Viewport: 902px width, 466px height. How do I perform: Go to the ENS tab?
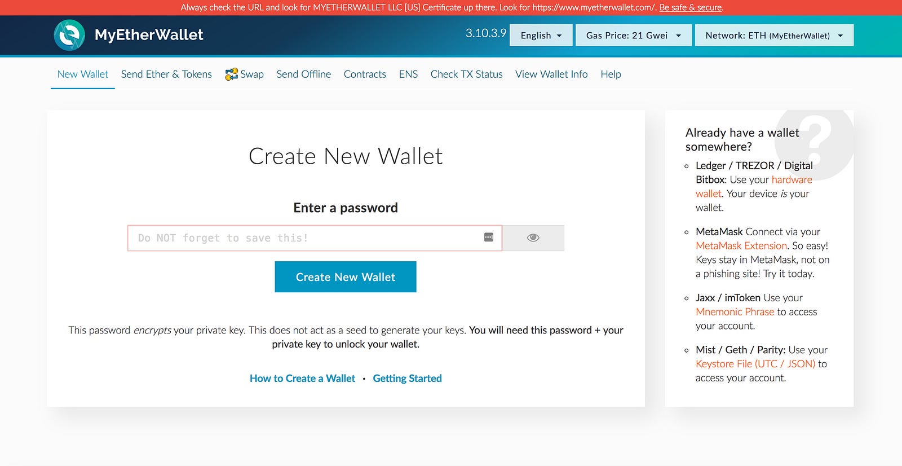click(408, 74)
